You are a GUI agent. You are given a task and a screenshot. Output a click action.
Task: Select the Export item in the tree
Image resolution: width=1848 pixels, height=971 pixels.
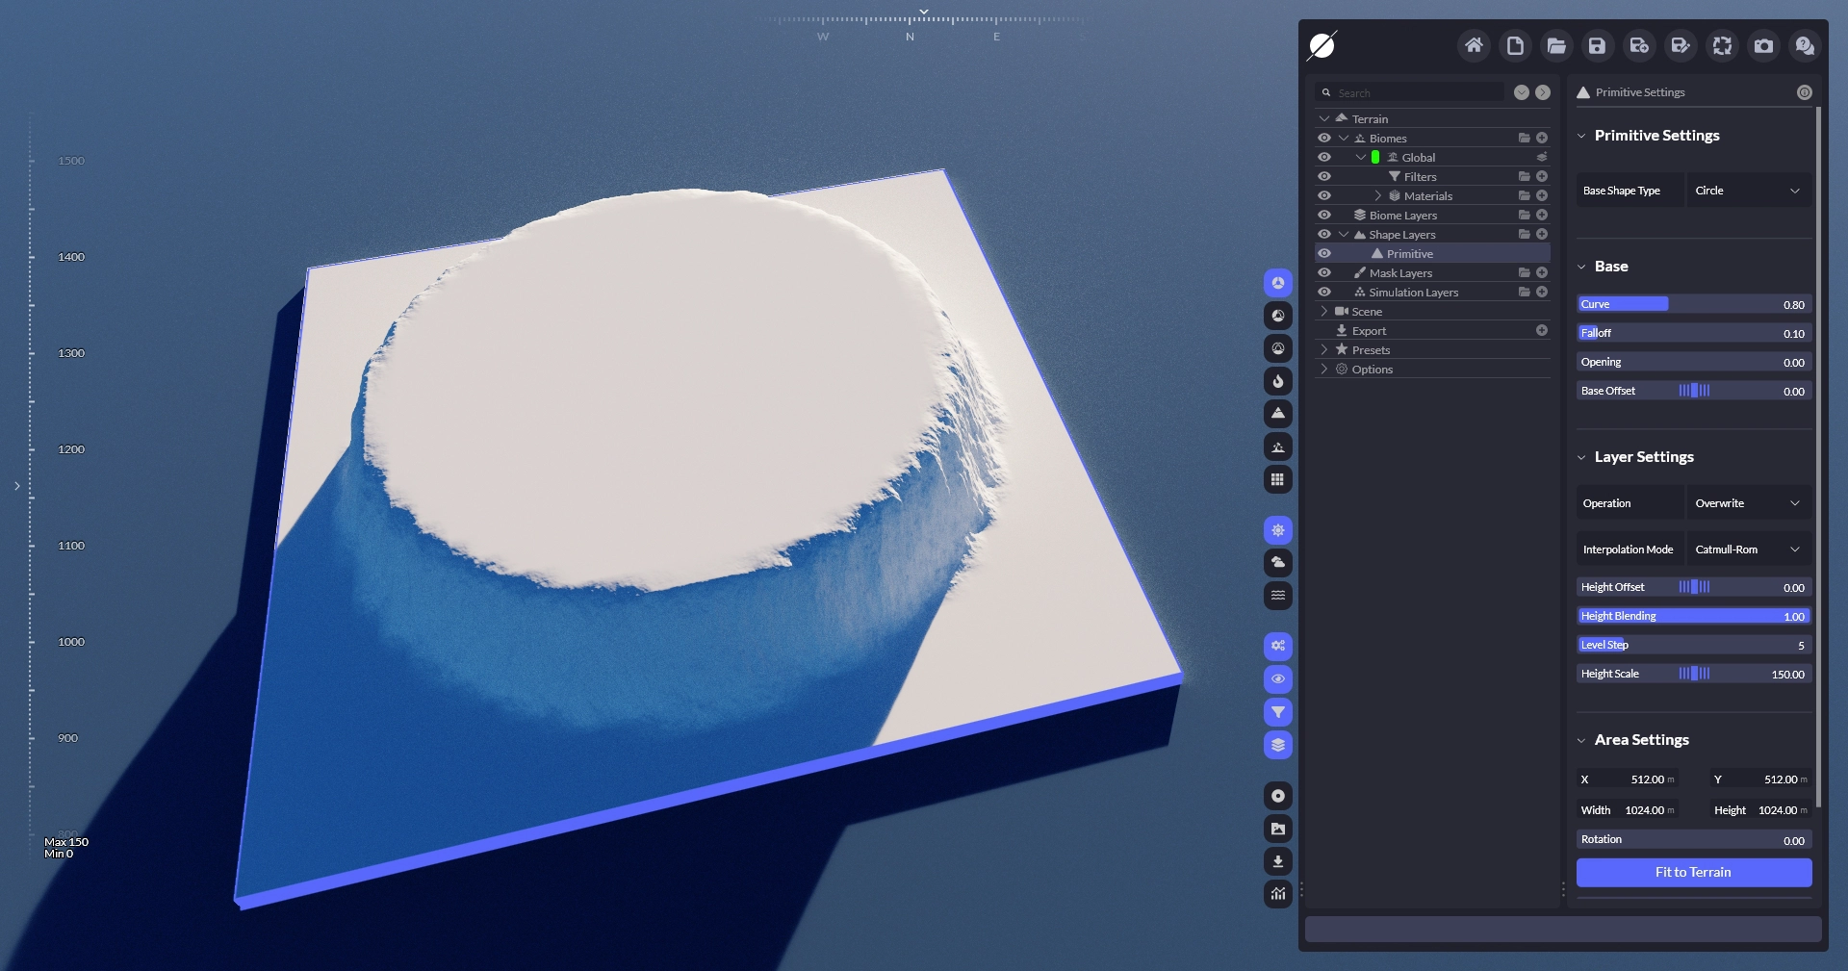1369,331
